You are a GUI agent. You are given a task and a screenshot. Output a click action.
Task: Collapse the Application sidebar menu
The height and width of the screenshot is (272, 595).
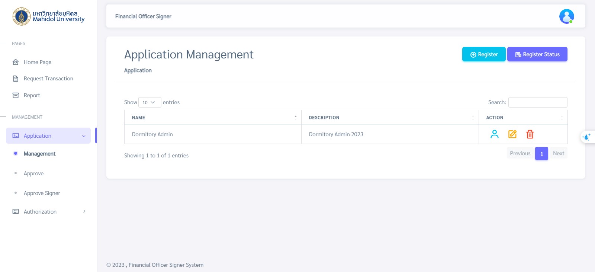pos(48,136)
